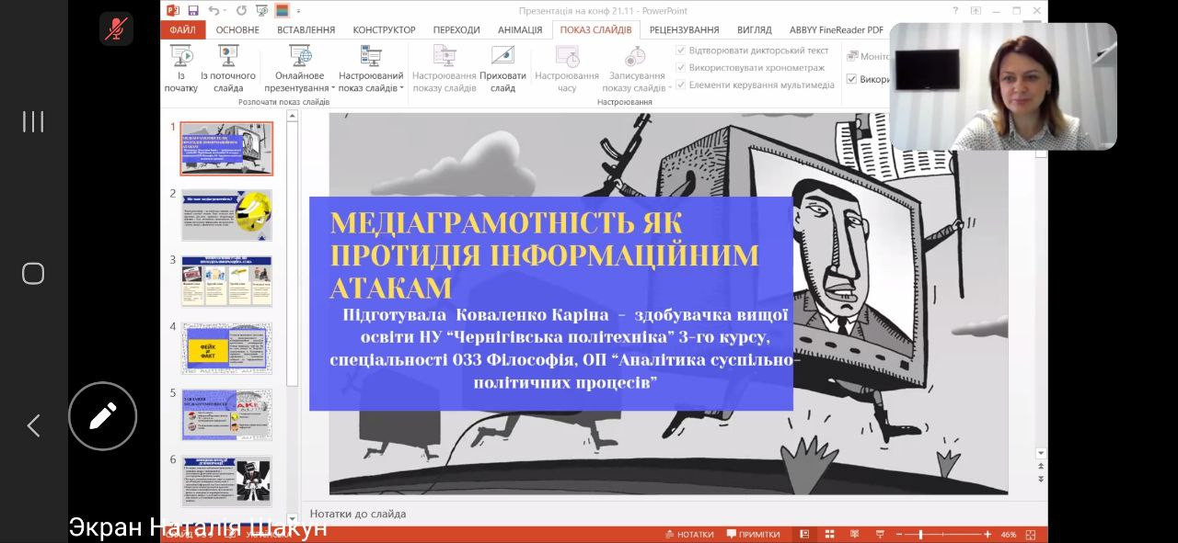
Task: Click zoom in plus in status bar
Action: point(987,534)
